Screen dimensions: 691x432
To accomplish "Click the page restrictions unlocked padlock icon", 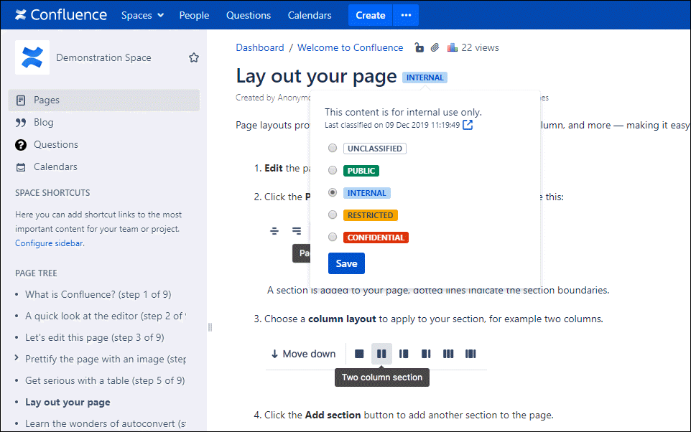I will point(419,48).
